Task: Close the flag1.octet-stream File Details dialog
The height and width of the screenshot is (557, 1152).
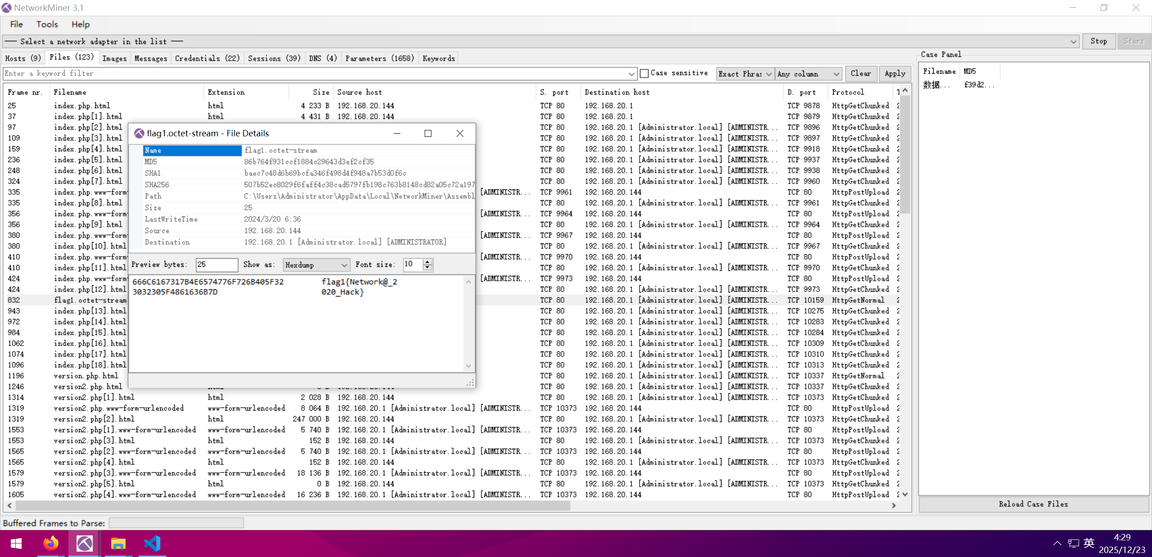Action: [460, 133]
